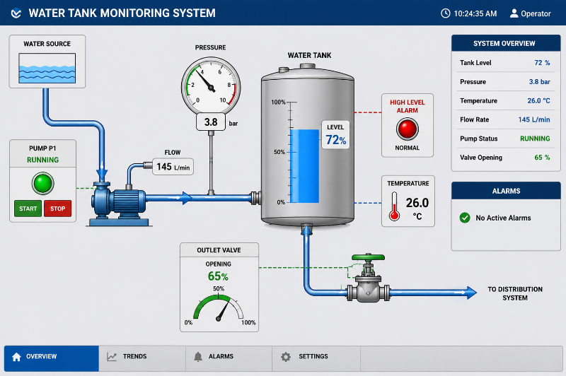This screenshot has height=376, width=566.
Task: Click the PUMP P1 title label
Action: (x=42, y=148)
